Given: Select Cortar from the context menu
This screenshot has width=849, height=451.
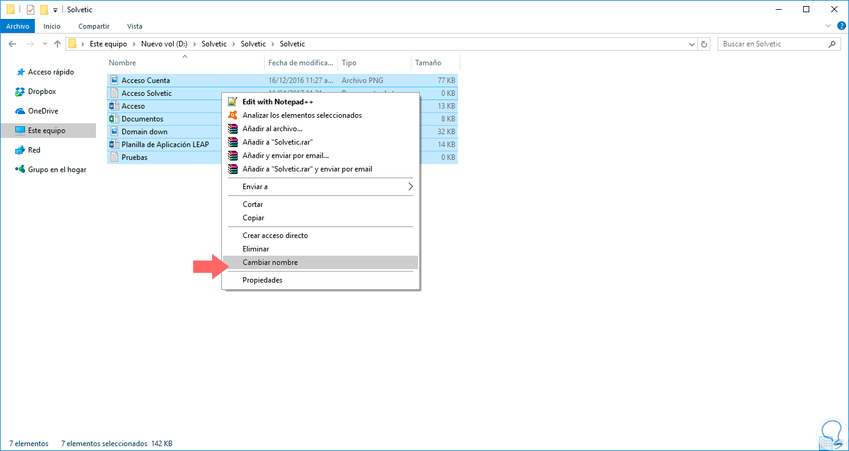Looking at the screenshot, I should (x=320, y=204).
